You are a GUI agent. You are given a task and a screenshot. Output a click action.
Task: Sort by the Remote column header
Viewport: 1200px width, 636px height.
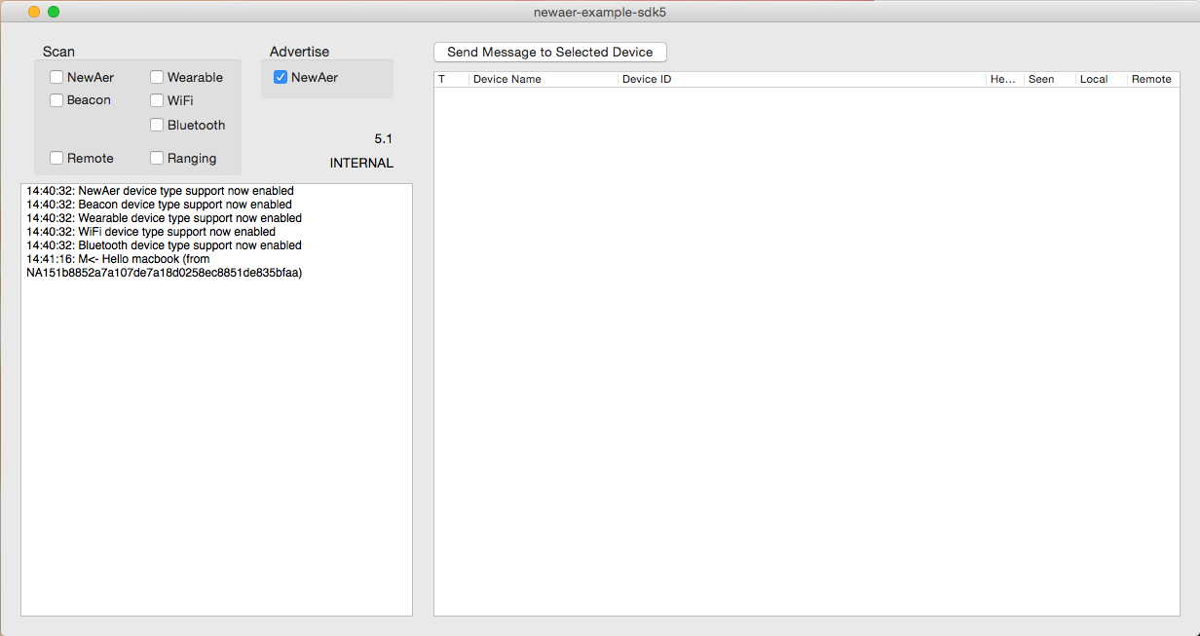tap(1153, 79)
